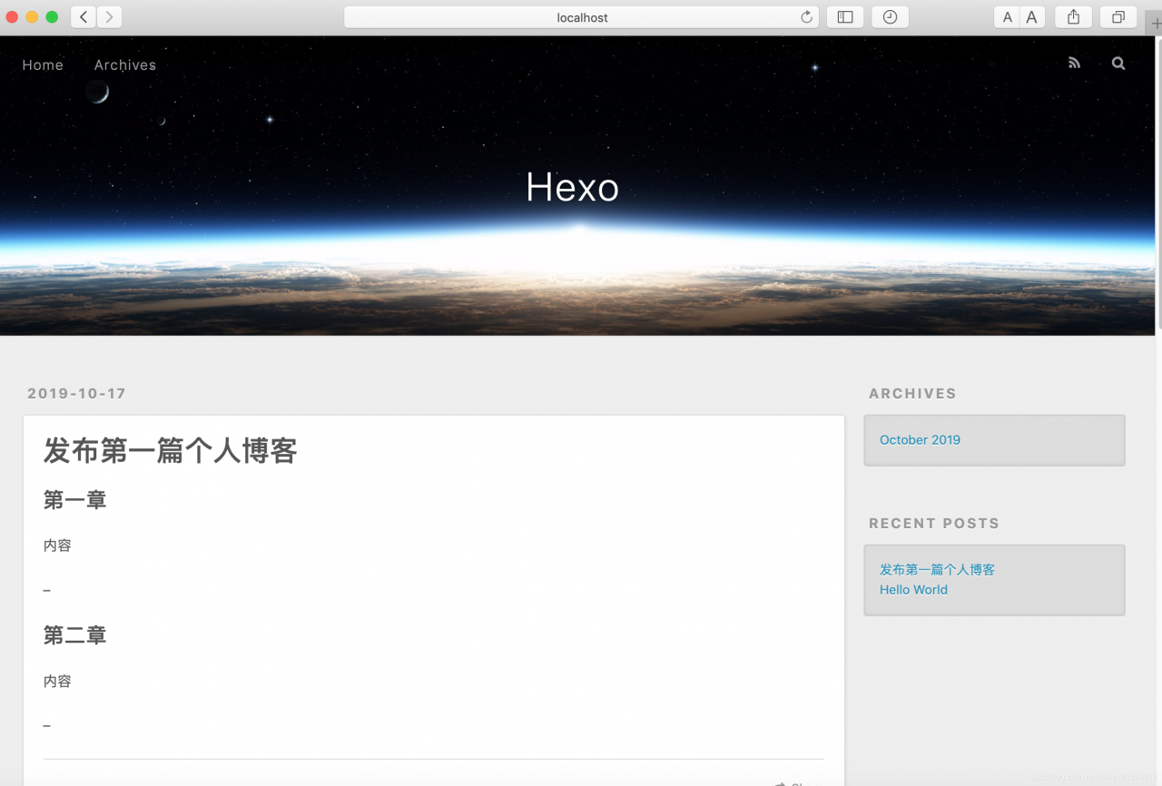Show reading history with the clock icon

click(890, 16)
